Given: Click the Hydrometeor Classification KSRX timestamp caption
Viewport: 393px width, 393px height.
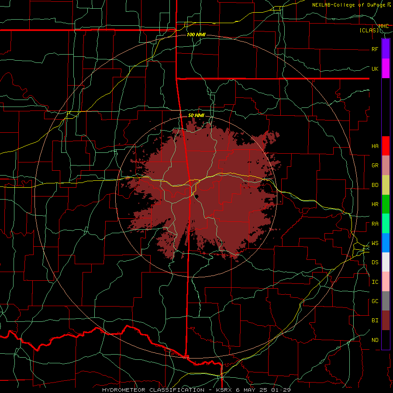Looking at the screenshot, I should tap(196, 390).
